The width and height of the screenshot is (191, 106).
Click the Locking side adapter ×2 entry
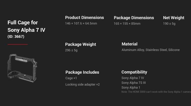[83, 85]
